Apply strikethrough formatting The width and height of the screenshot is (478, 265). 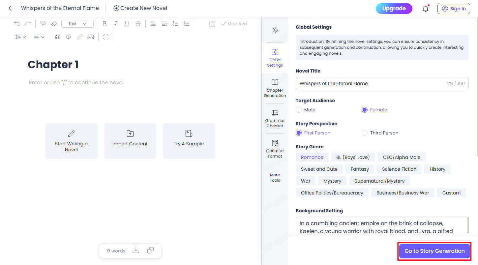click(x=138, y=24)
